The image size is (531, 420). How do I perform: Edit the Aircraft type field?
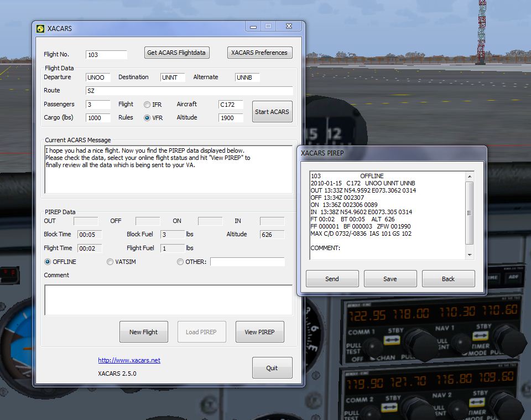point(231,105)
